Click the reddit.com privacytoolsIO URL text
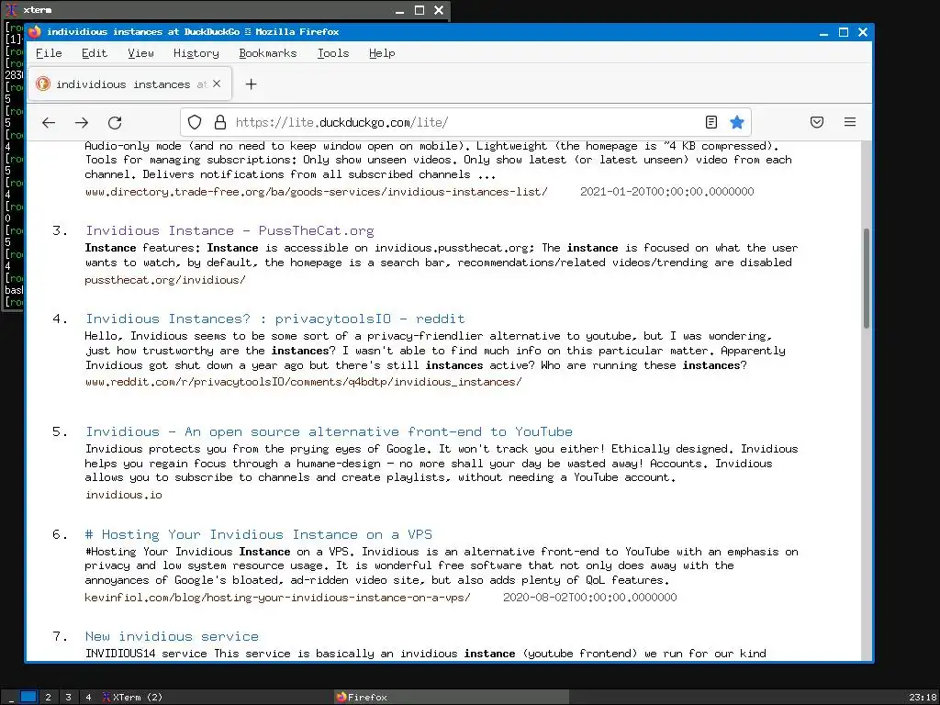Viewport: 940px width, 705px height. coord(303,382)
